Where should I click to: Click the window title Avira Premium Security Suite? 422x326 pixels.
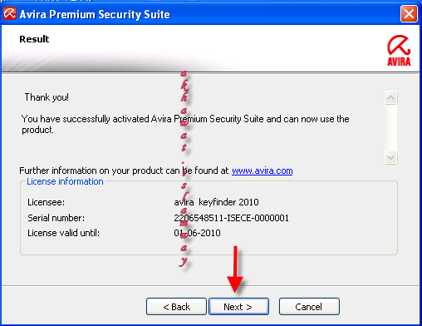[x=95, y=14]
